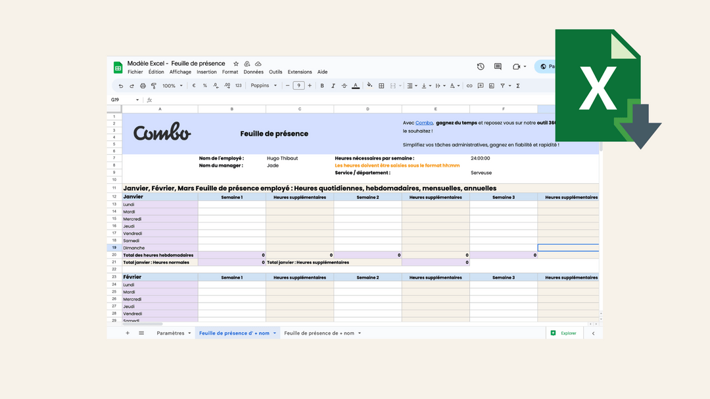Insert a link using the toolbar icon

(x=469, y=85)
